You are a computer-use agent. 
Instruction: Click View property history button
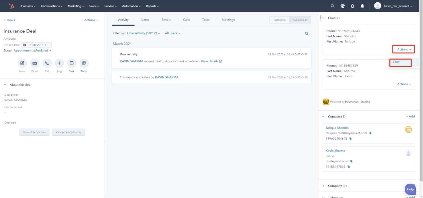pos(69,132)
